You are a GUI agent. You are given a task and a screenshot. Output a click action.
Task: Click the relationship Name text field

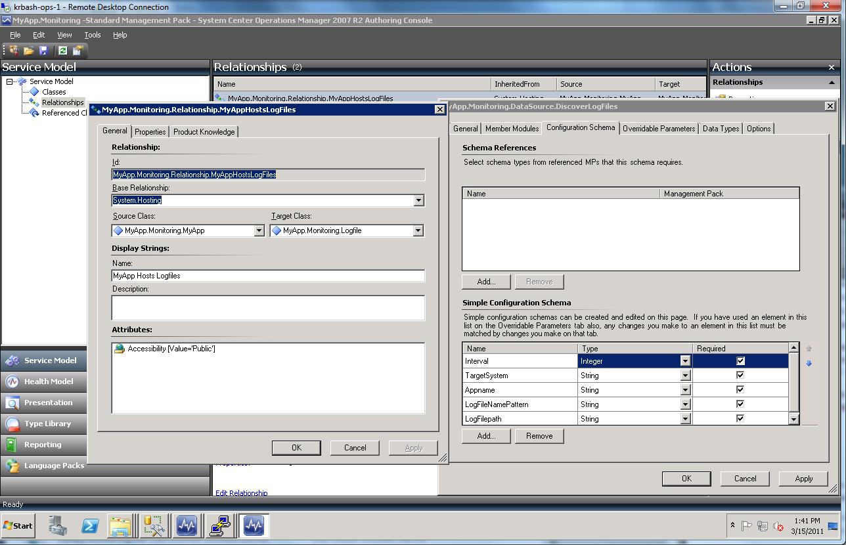(x=268, y=276)
